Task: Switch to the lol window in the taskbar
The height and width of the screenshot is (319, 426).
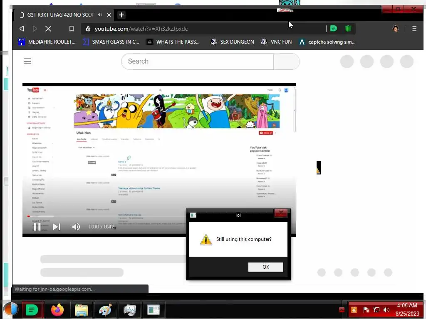Action: tap(154, 310)
